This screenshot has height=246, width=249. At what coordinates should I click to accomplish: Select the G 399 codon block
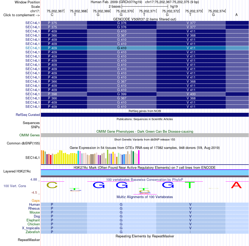[x=122, y=94]
